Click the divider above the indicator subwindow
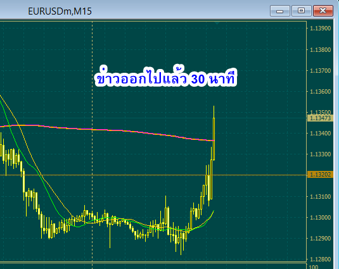The image size is (339, 269). tap(153, 262)
